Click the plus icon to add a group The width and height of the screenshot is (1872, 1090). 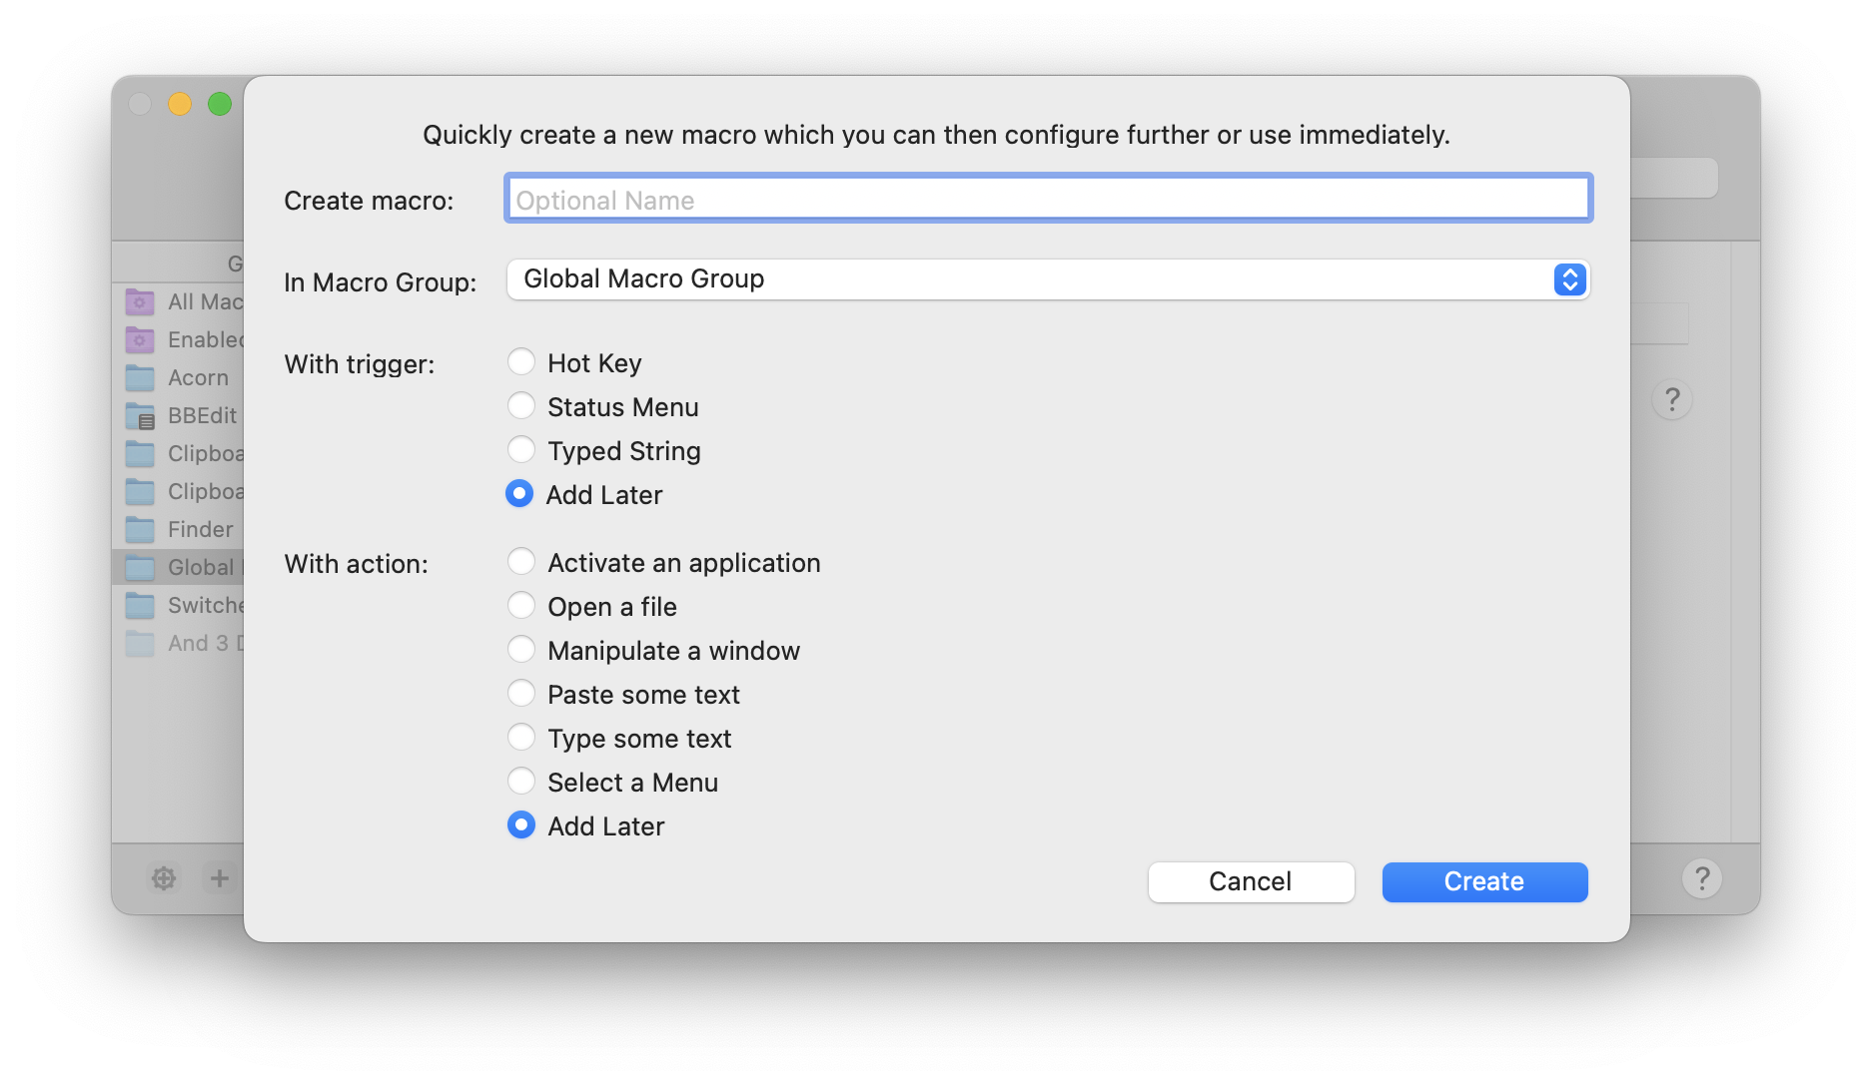[220, 878]
